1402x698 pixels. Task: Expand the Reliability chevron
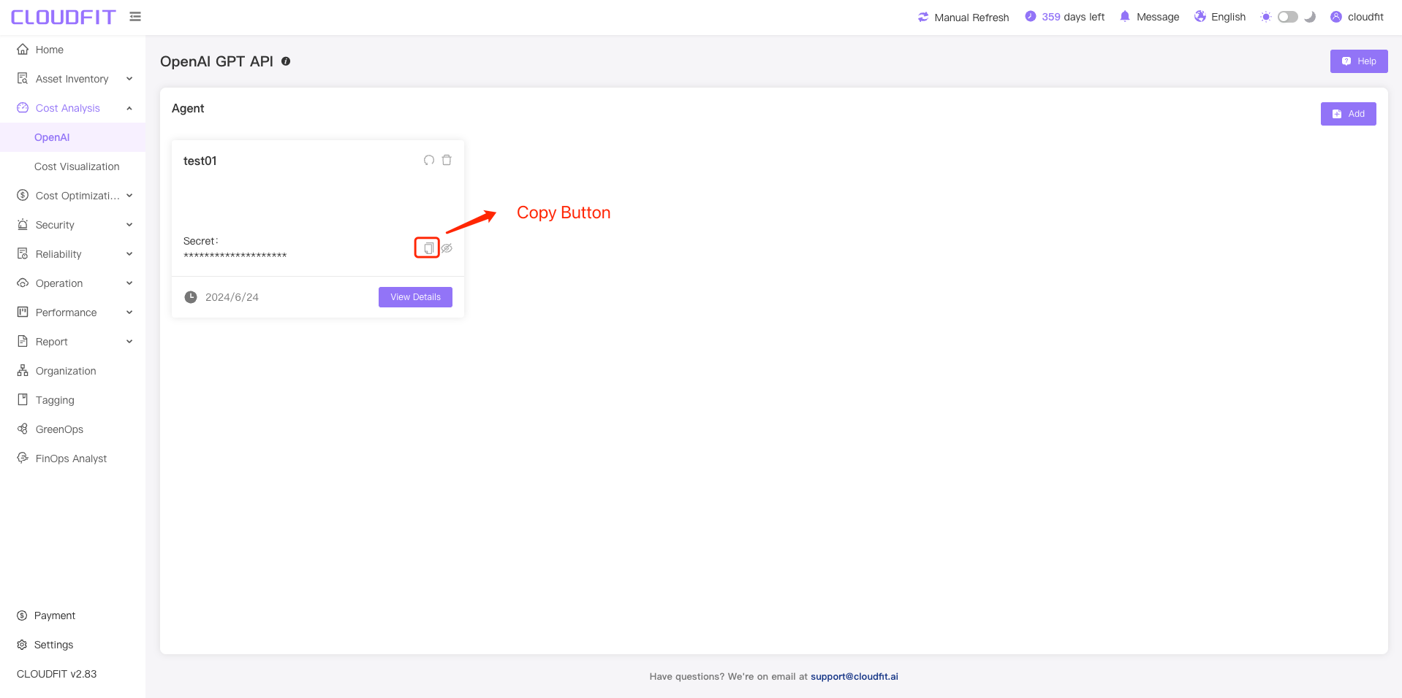[129, 254]
